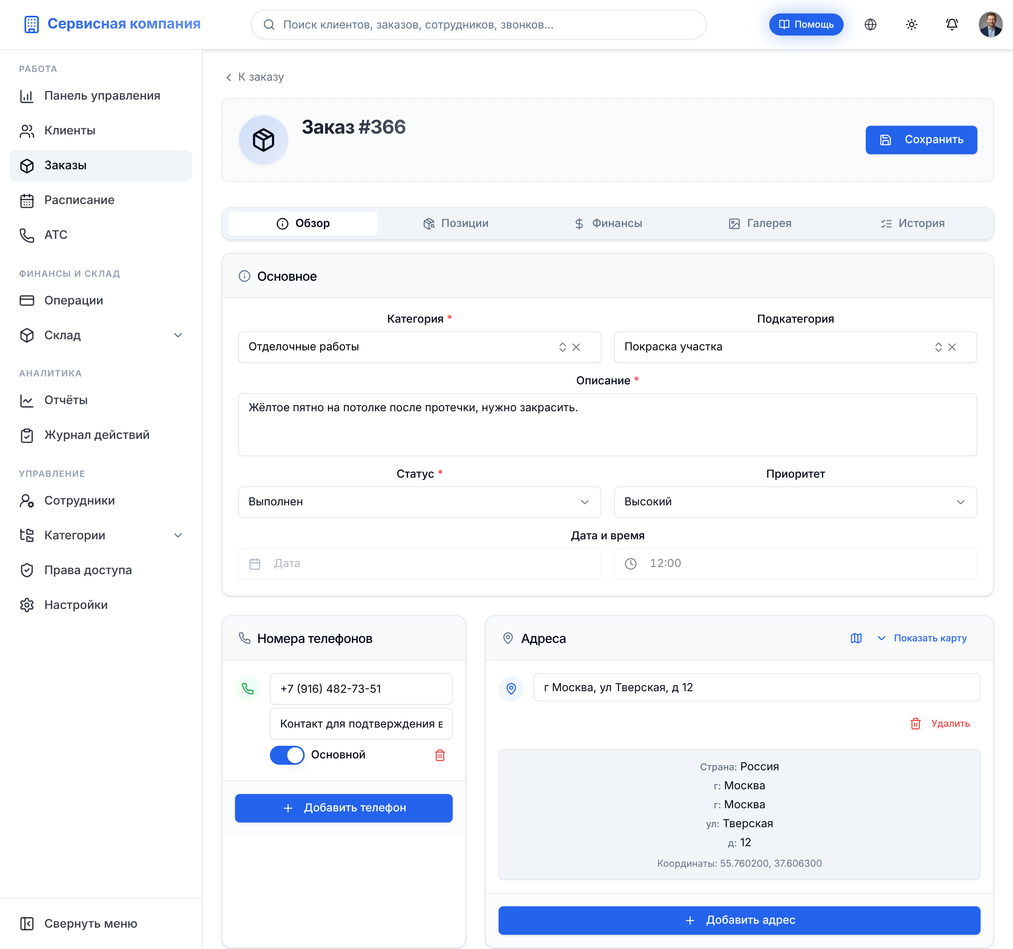The width and height of the screenshot is (1013, 949).
Task: Open the Категория combo box
Action: (419, 347)
